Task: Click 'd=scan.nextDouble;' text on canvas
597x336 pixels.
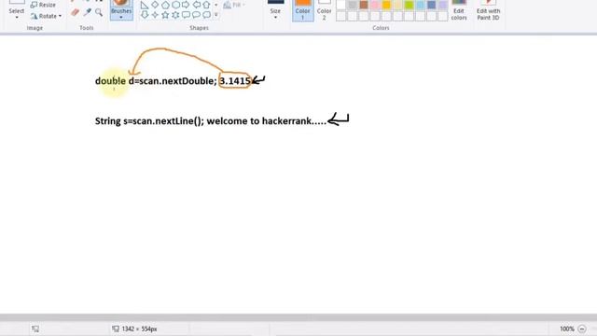Action: (173, 81)
